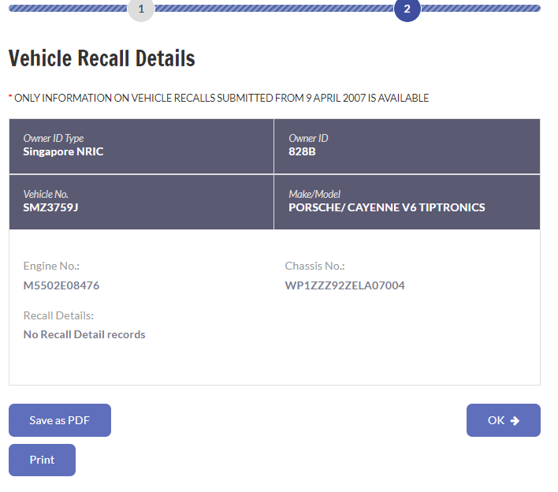Select the Singapore NRIC owner ID type value

(63, 151)
